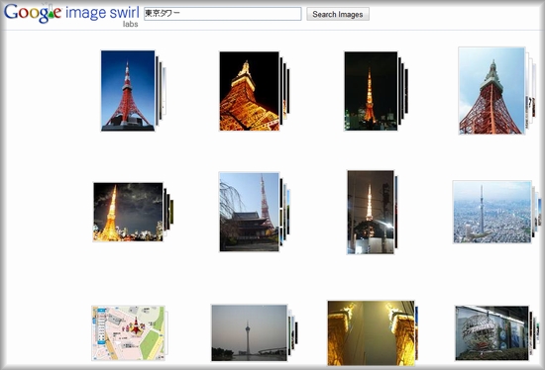The width and height of the screenshot is (545, 370).
Task: Open dark street view of lit tower thumbnail
Action: pyautogui.click(x=371, y=212)
